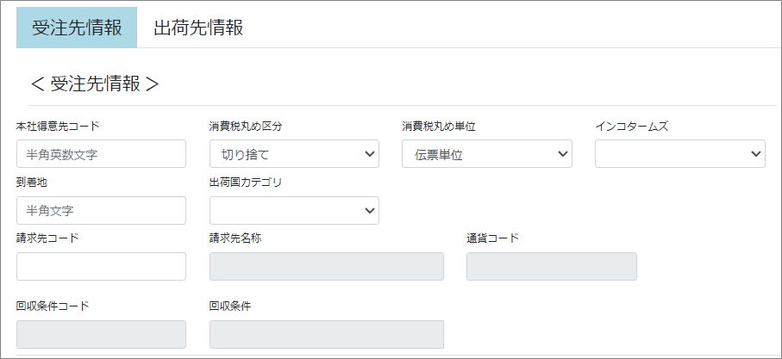Click the 通貨コード label text
The height and width of the screenshot is (359, 782).
[493, 238]
